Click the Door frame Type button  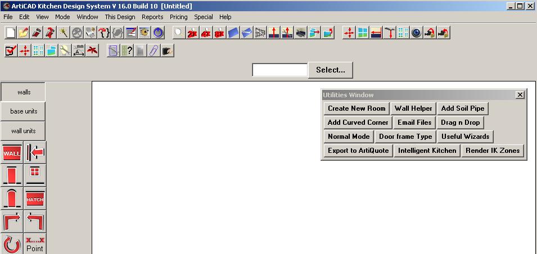(x=405, y=136)
